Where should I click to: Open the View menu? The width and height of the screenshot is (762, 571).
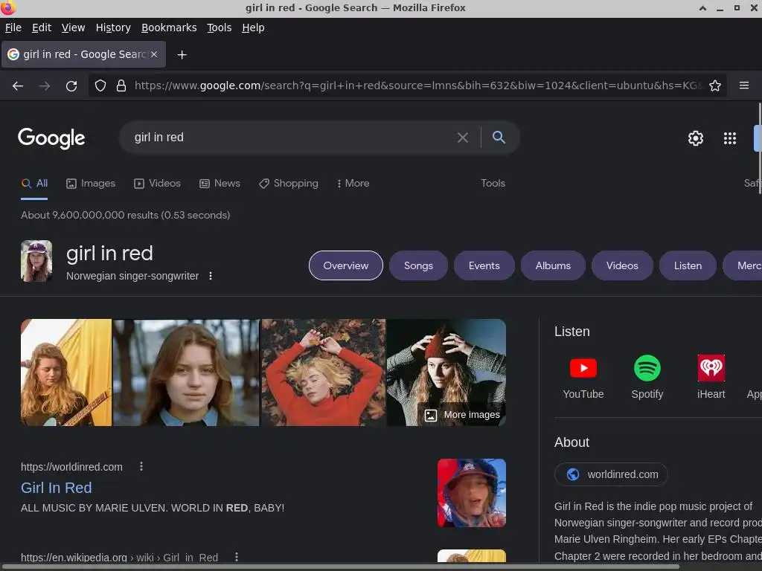(x=73, y=28)
